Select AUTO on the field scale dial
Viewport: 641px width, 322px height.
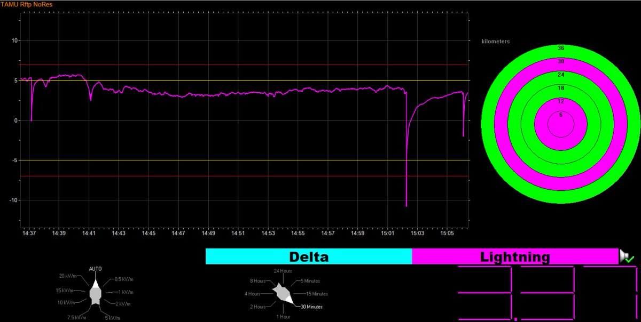pos(96,269)
